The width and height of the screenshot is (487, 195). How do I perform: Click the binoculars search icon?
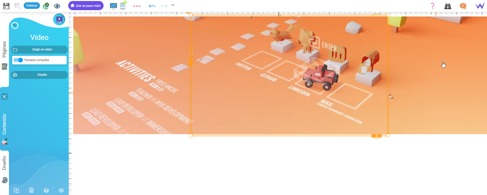point(448,6)
